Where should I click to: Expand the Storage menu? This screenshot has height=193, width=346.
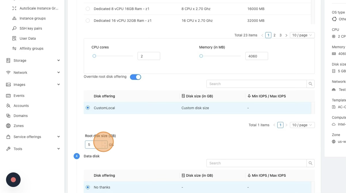click(33, 61)
